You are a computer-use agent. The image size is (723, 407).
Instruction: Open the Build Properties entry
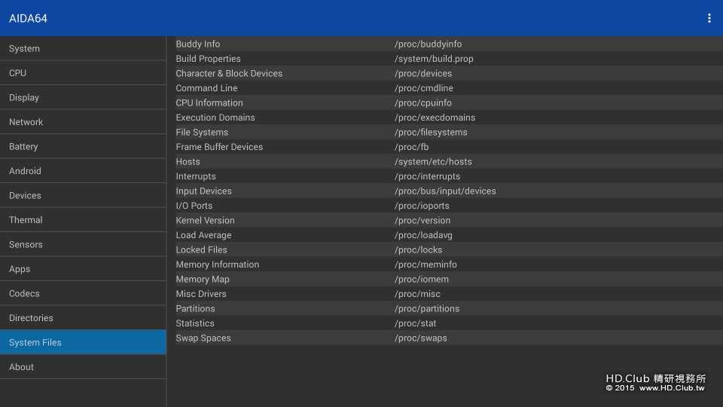pyautogui.click(x=449, y=59)
